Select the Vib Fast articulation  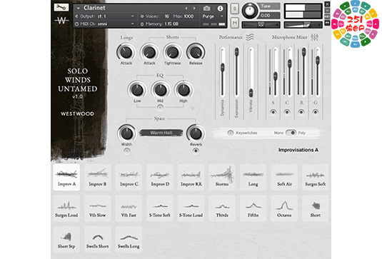tap(129, 208)
